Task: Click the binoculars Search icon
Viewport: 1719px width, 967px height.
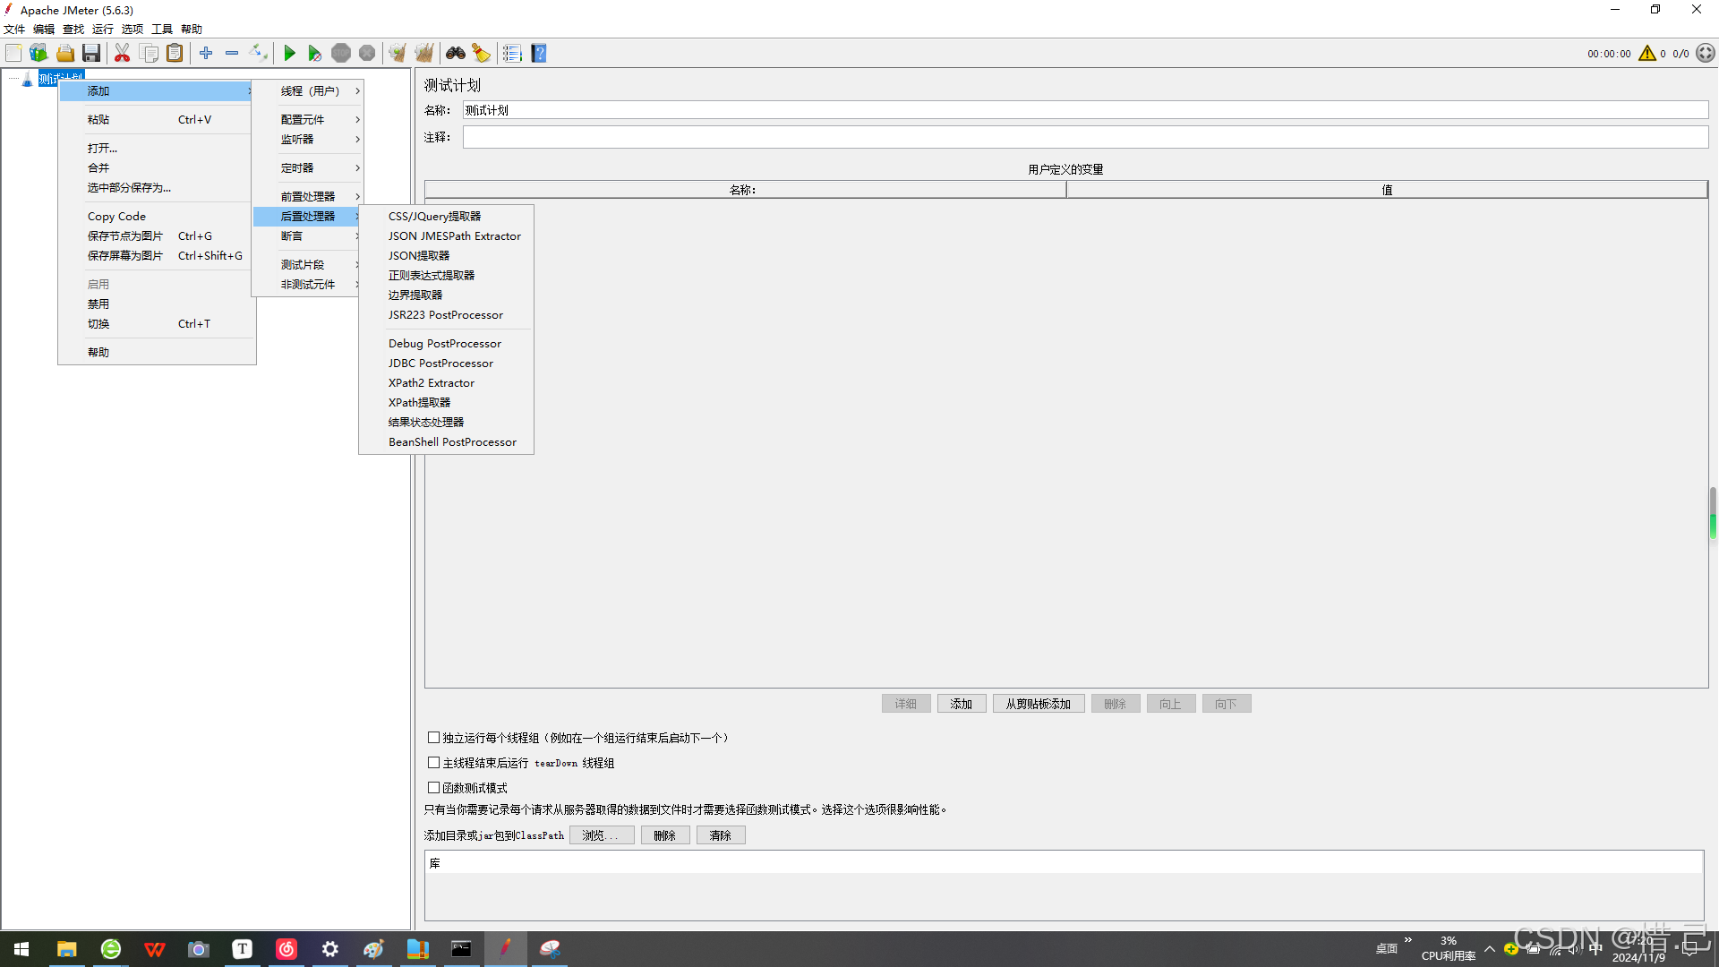Action: click(x=456, y=54)
